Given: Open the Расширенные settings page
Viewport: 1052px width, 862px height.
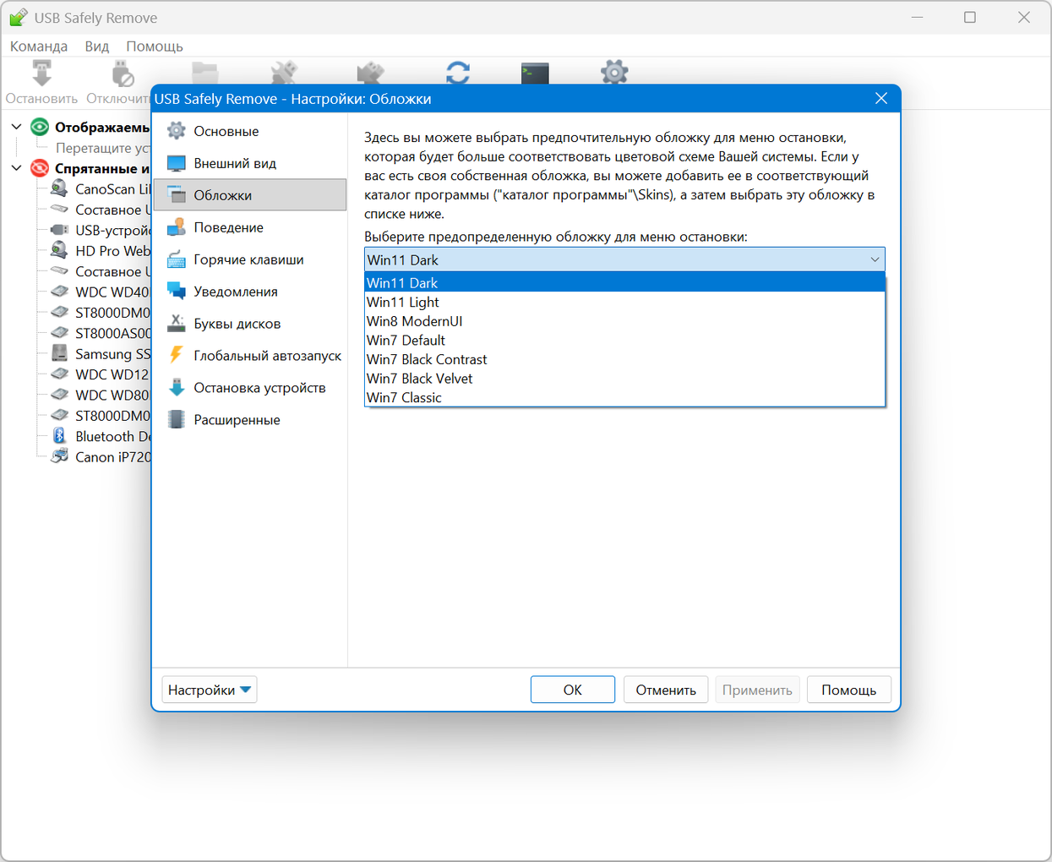Looking at the screenshot, I should point(250,420).
